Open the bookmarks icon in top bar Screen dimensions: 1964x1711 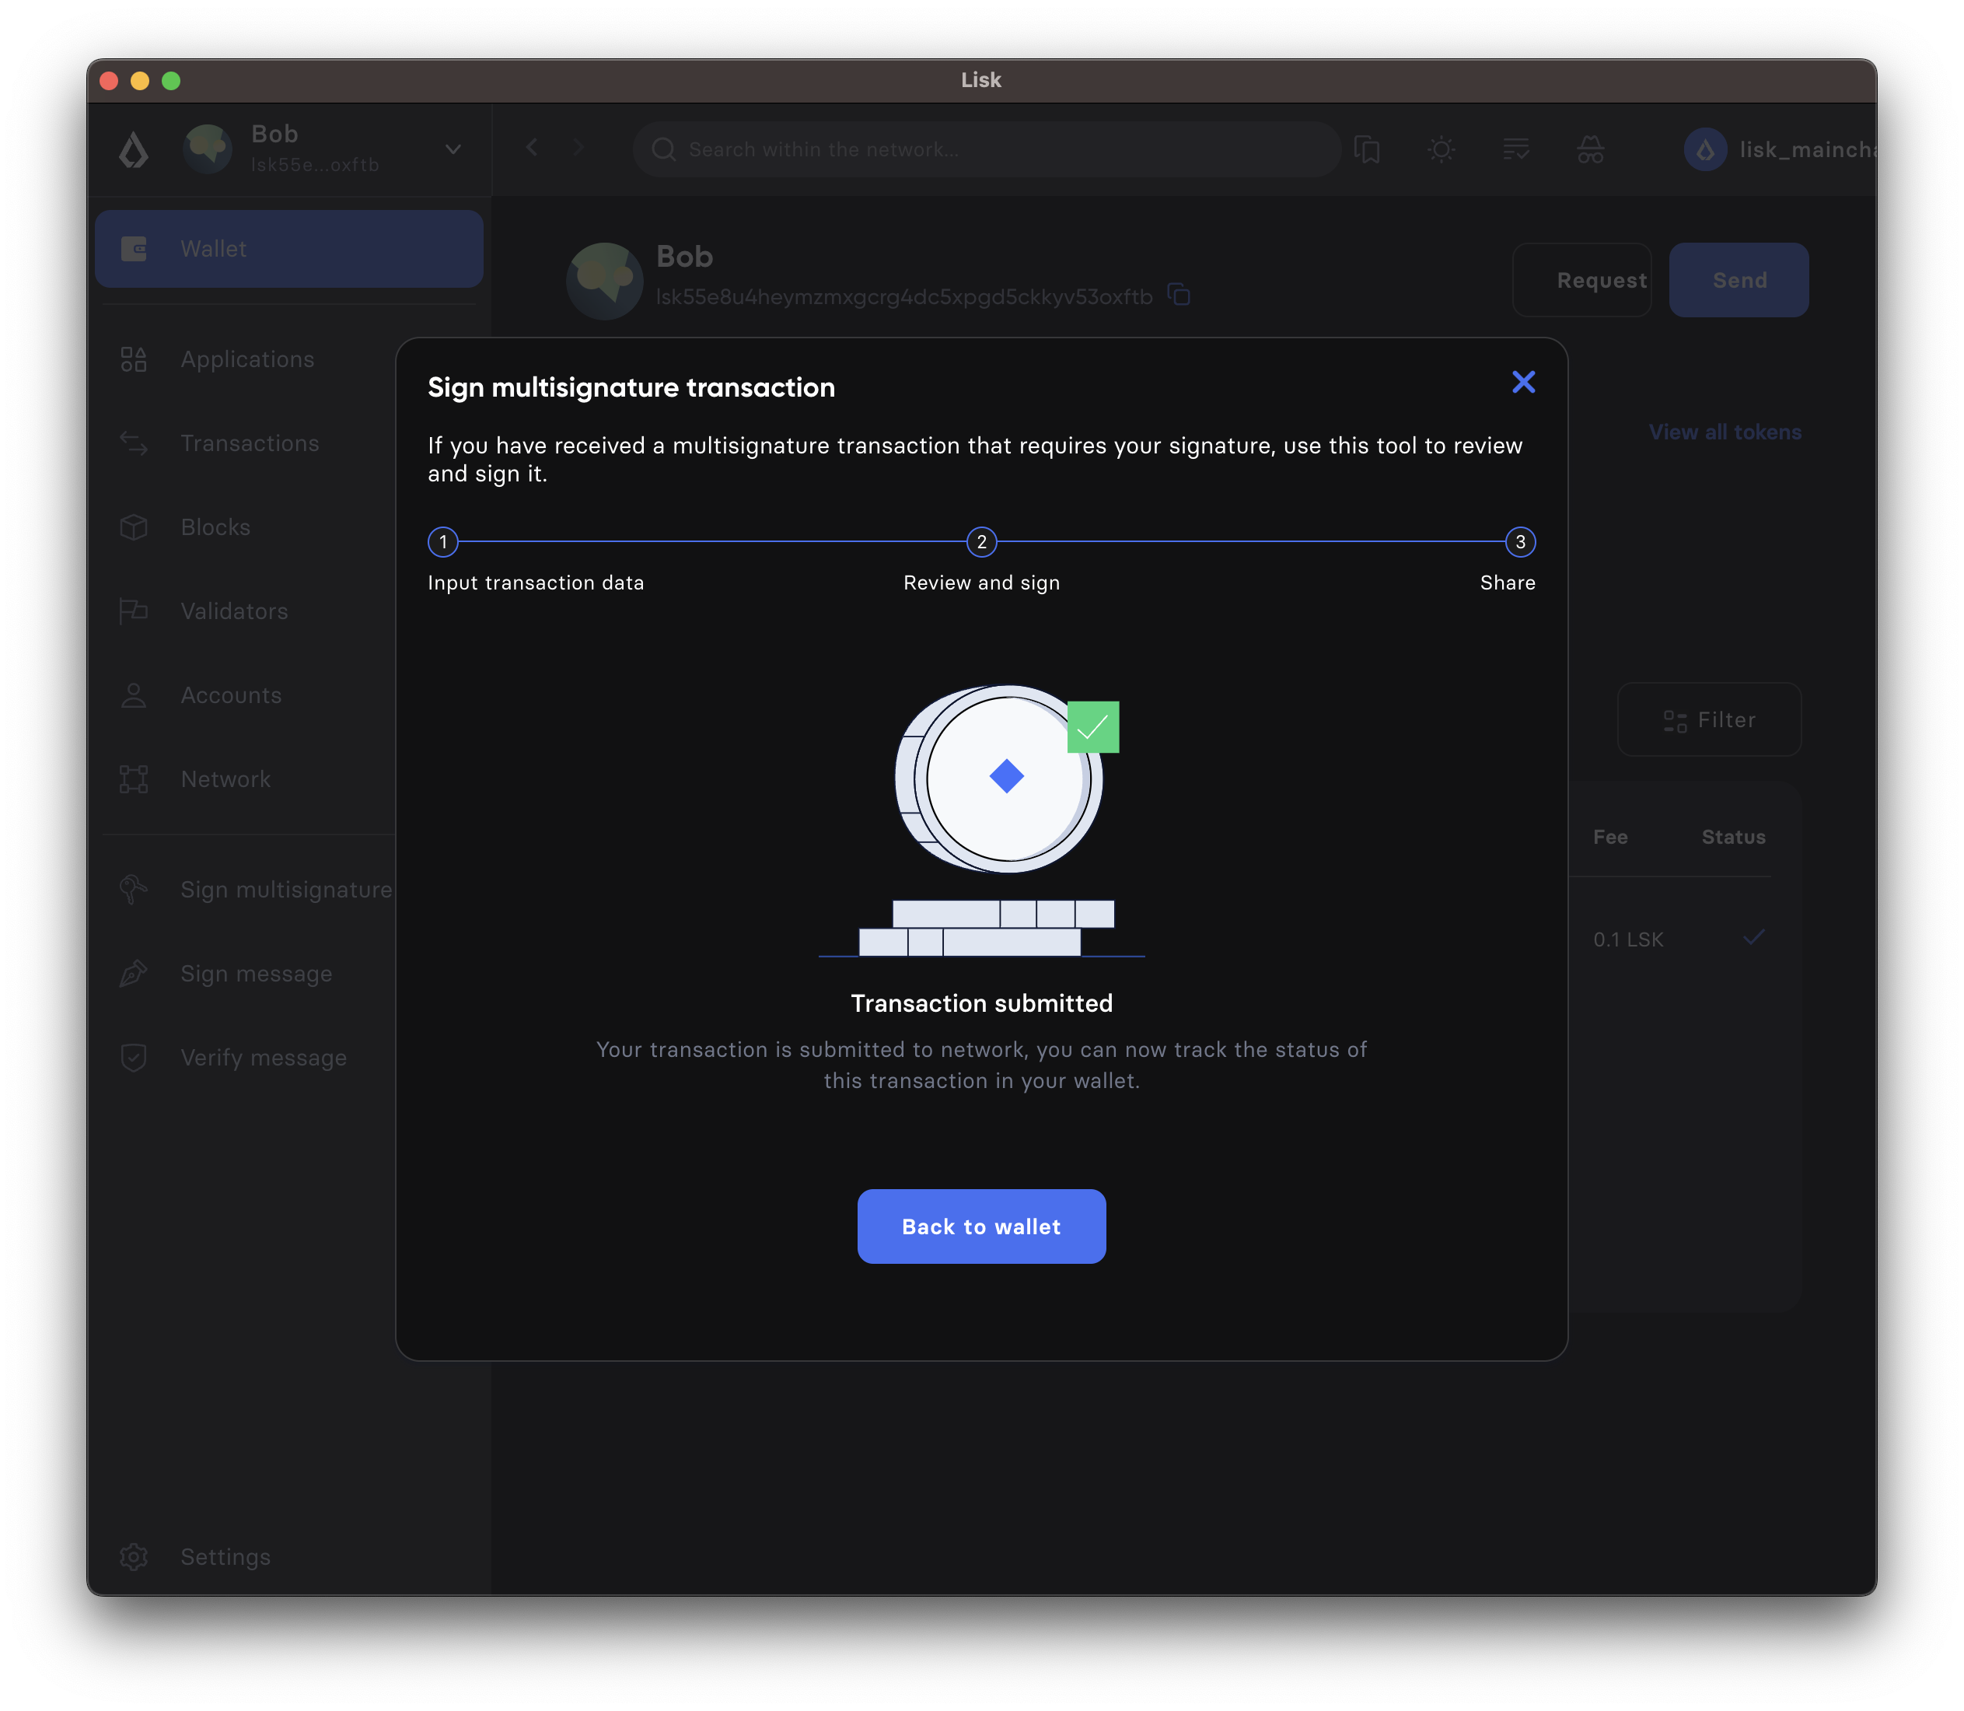[1367, 150]
